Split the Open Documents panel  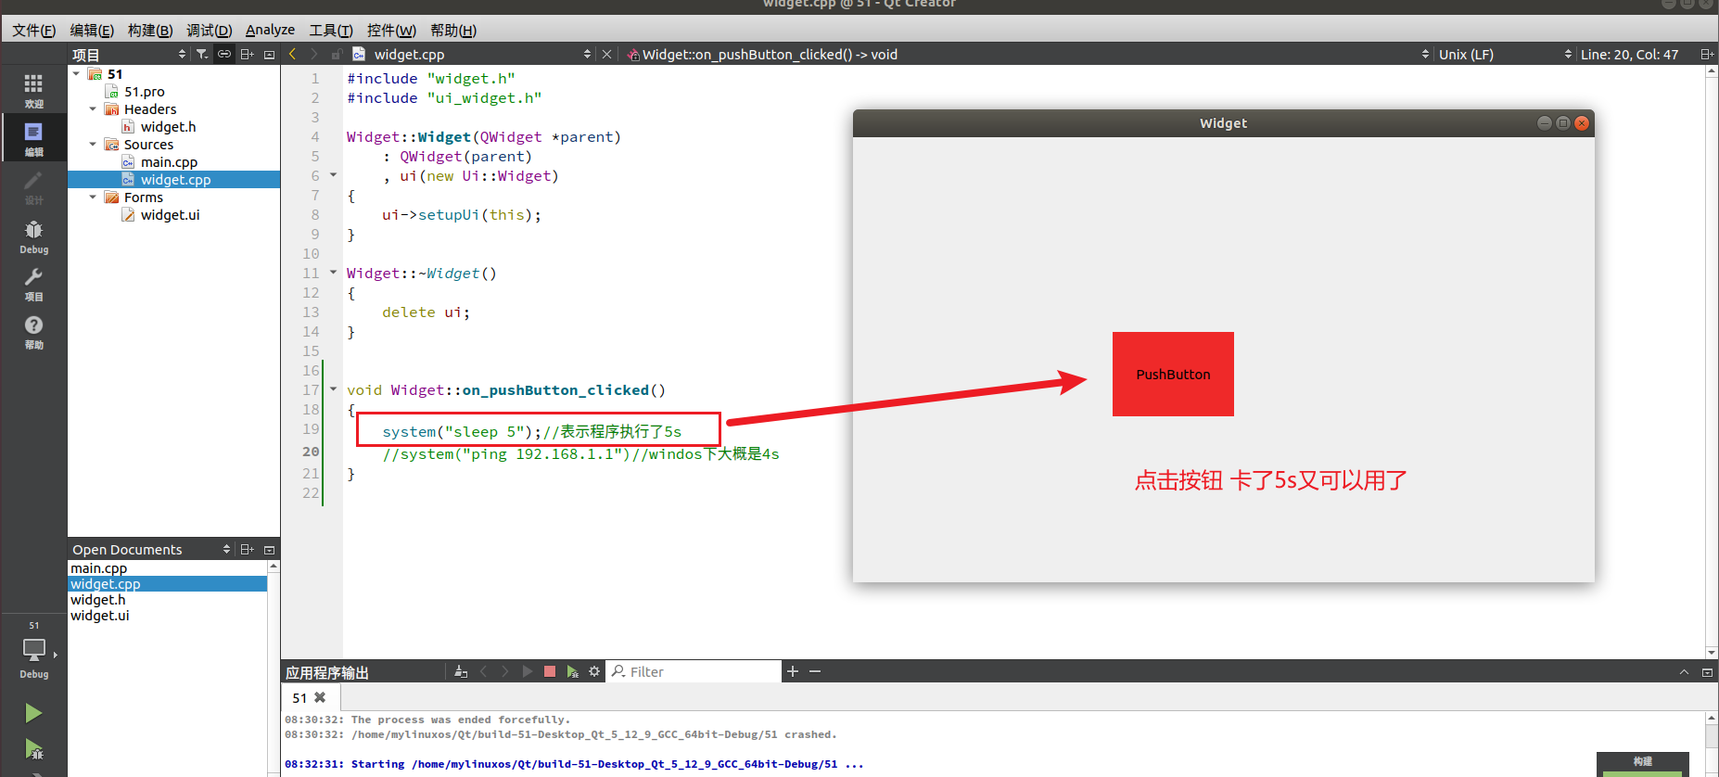point(248,549)
